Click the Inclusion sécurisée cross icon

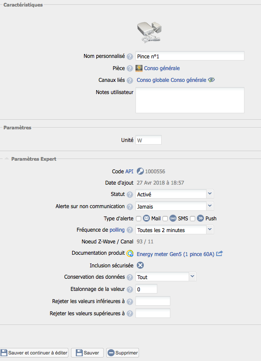pos(140,265)
